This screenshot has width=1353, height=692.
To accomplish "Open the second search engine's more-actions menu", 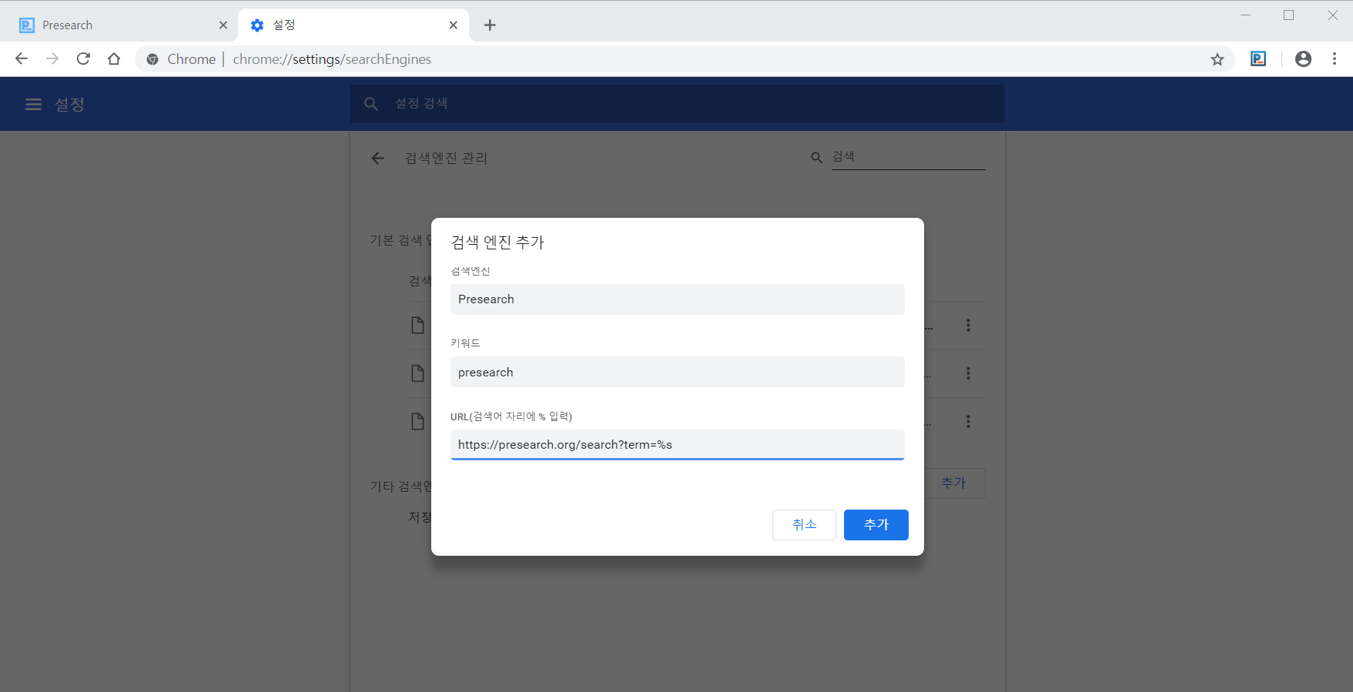I will [968, 373].
